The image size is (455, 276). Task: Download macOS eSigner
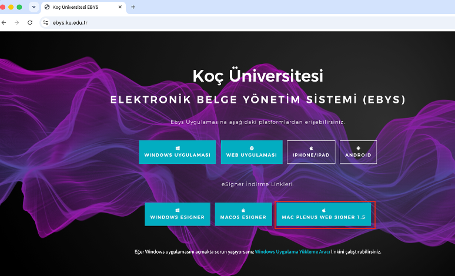[243, 214]
